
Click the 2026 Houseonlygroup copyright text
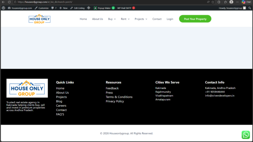126,133
